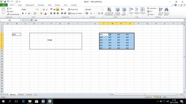Image resolution: width=186 pixels, height=104 pixels.
Task: Click the Decrease Indent icon
Action: pos(62,13)
